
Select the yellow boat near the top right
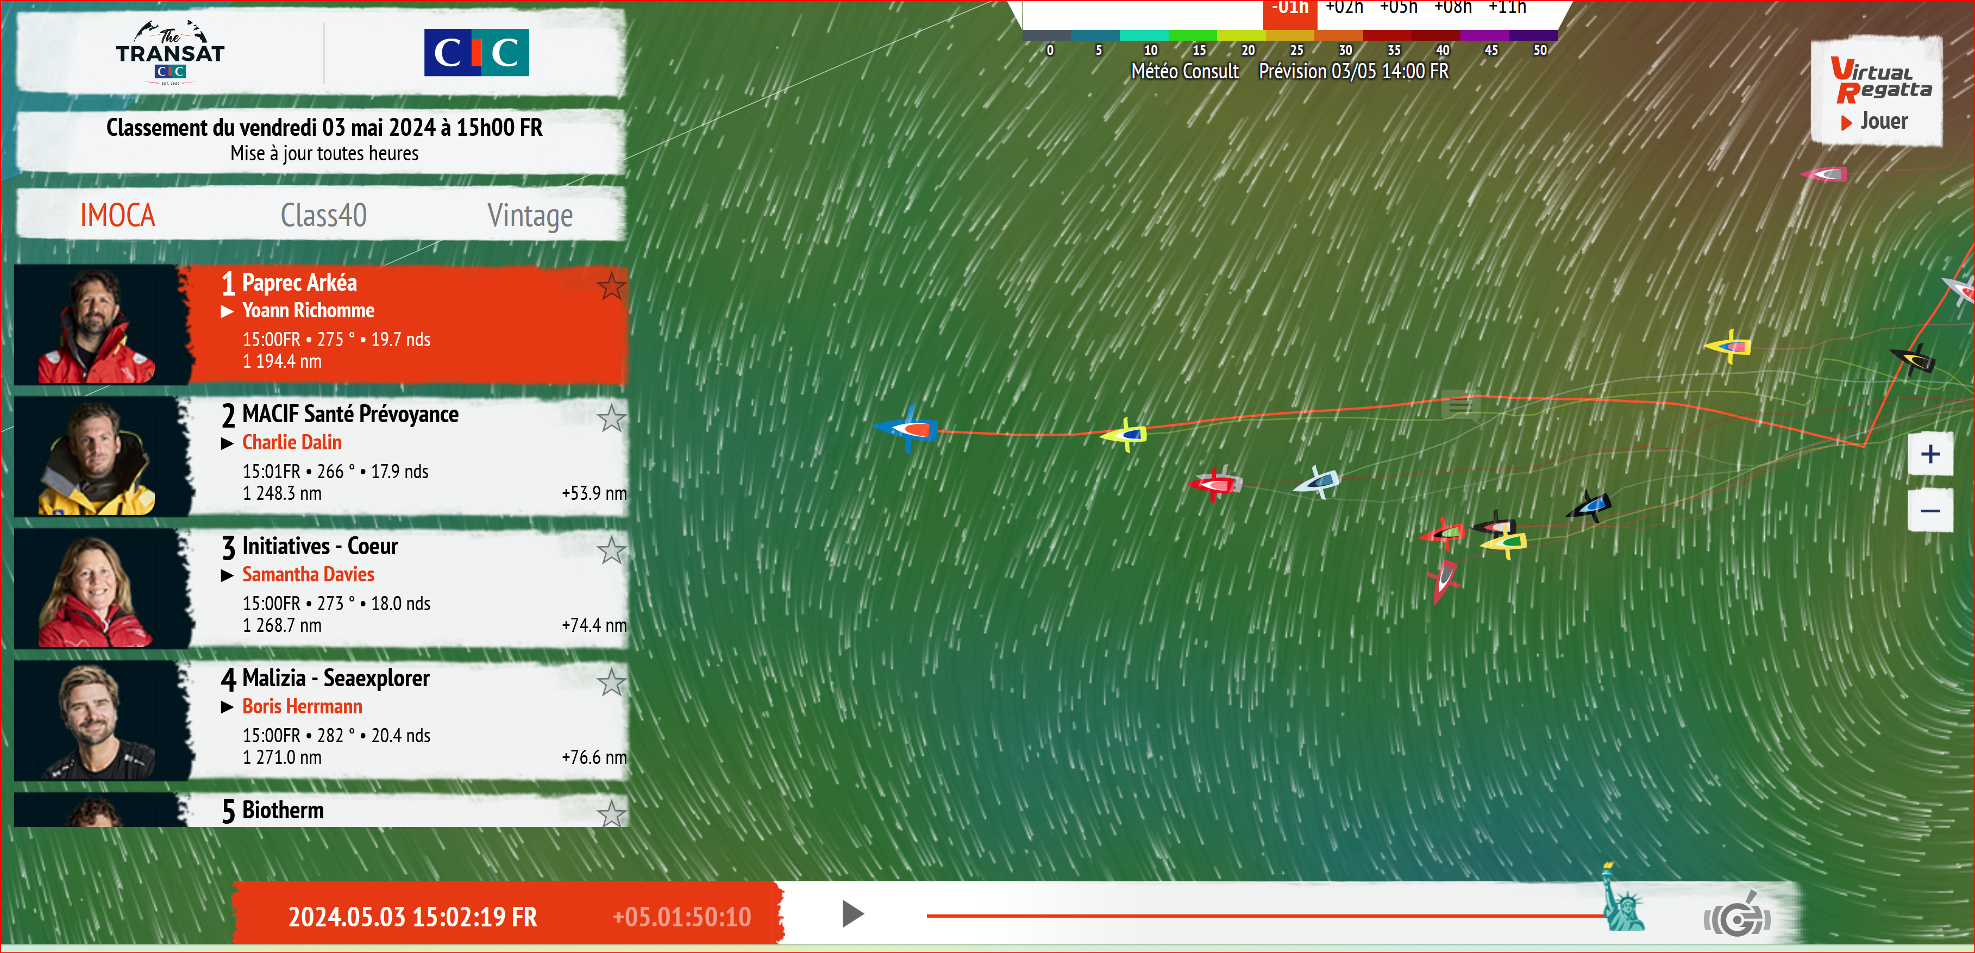tap(1729, 347)
